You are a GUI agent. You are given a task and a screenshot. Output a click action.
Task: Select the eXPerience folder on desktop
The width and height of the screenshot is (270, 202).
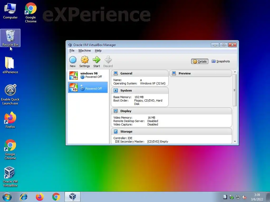tap(10, 65)
